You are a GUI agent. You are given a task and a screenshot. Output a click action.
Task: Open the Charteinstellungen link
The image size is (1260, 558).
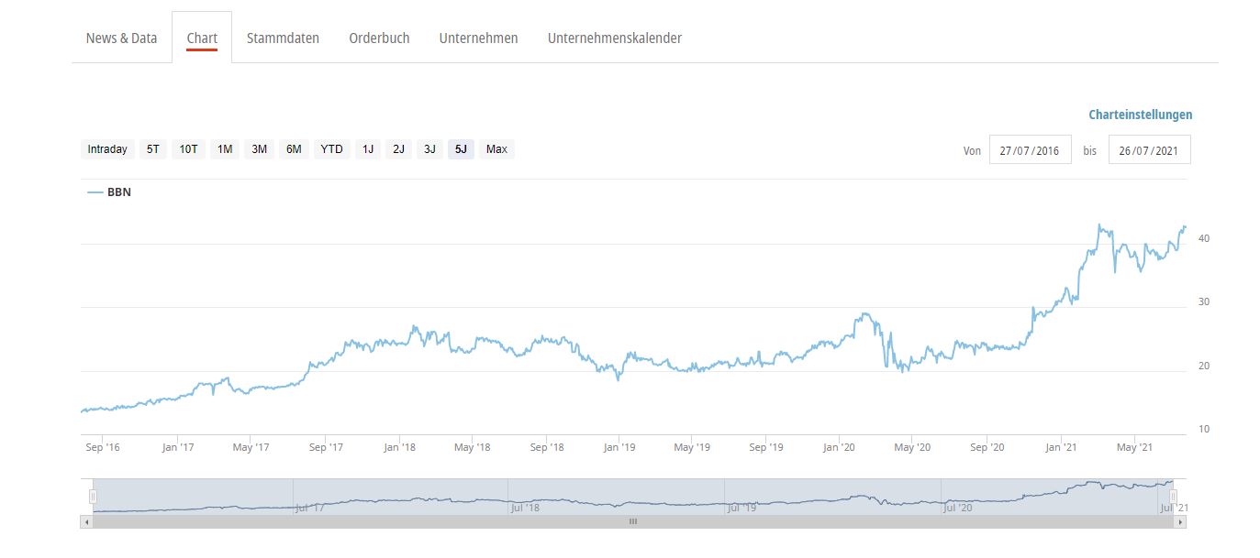pyautogui.click(x=1140, y=115)
